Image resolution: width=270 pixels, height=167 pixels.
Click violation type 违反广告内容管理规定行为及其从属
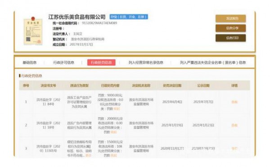click(x=79, y=125)
